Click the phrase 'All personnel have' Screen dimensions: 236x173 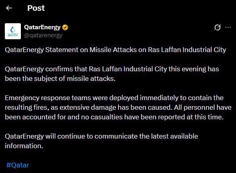[x=203, y=107]
